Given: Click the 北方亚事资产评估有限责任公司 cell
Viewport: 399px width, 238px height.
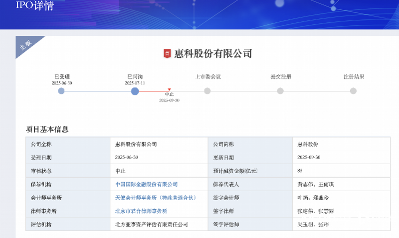Looking at the screenshot, I should coord(151,225).
